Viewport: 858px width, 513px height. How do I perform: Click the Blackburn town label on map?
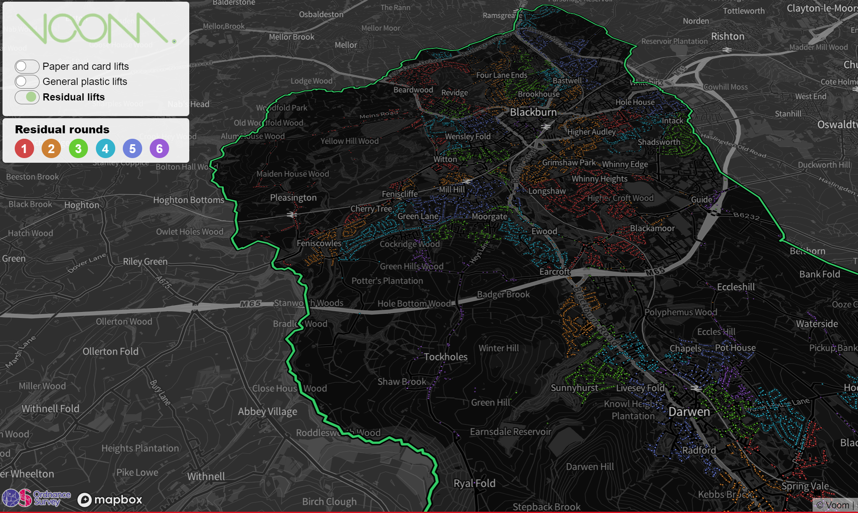(533, 112)
